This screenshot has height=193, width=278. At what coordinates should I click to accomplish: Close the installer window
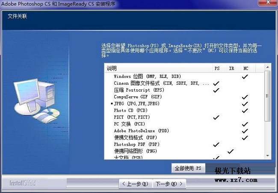[268, 3]
